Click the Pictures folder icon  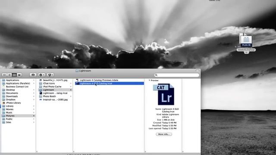point(4,116)
